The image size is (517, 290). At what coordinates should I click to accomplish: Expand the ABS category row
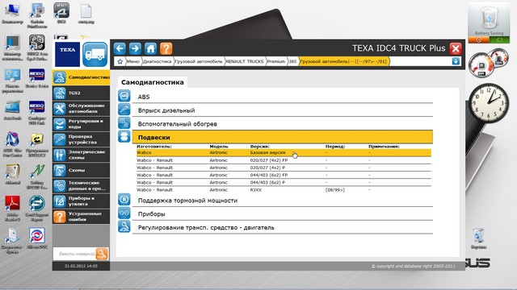(x=283, y=97)
